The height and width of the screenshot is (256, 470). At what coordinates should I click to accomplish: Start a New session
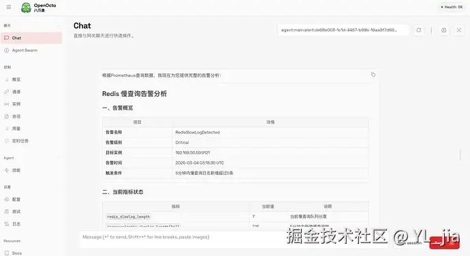409,243
